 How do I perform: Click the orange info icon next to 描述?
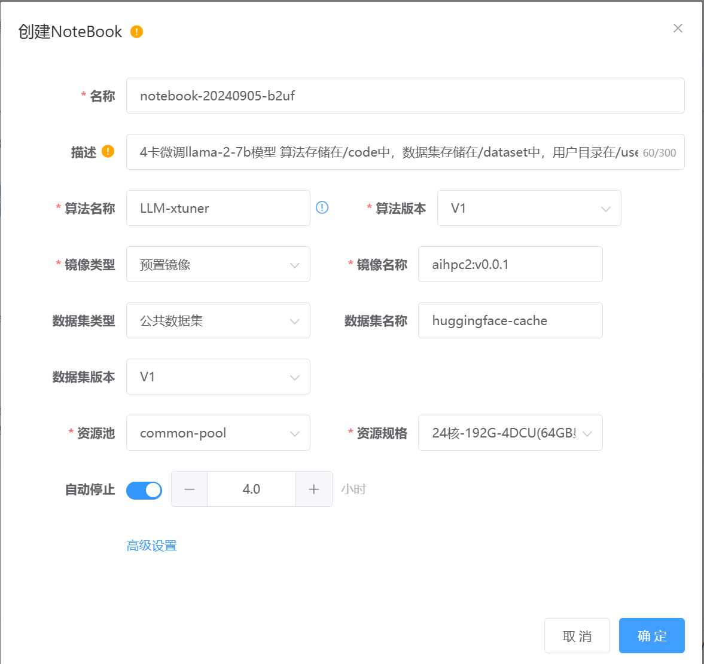pos(108,151)
